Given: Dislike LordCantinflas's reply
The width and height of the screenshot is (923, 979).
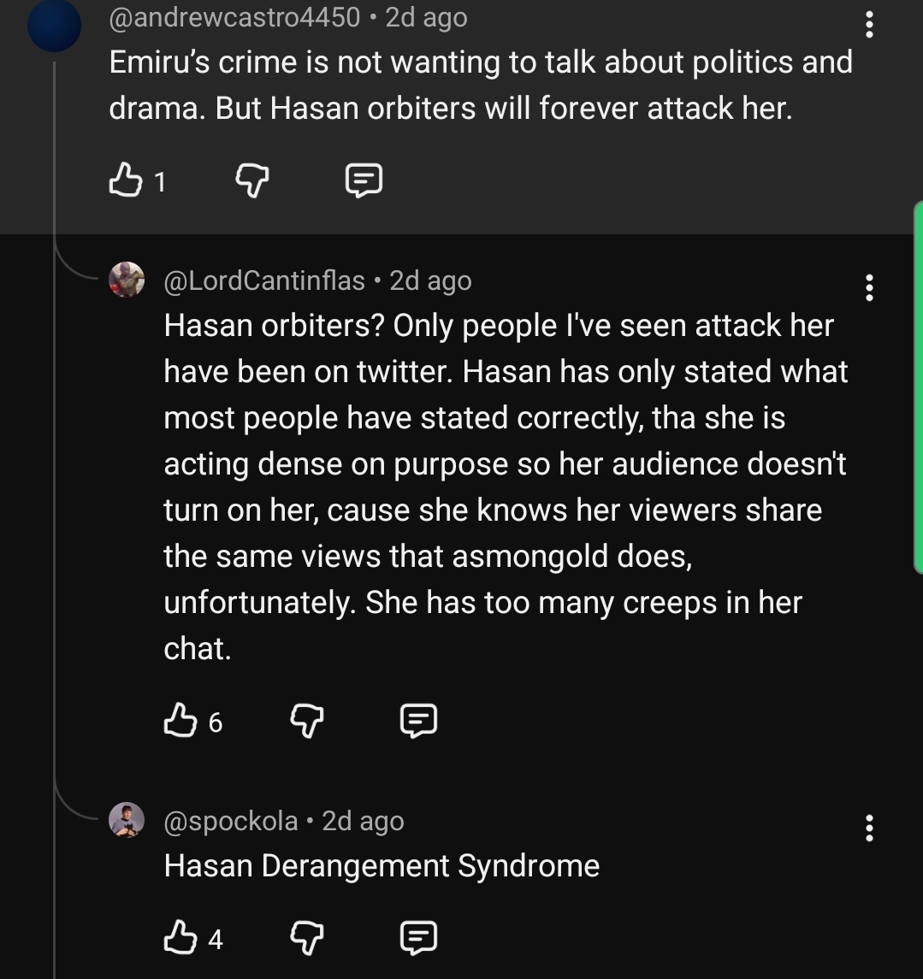Looking at the screenshot, I should [x=307, y=721].
